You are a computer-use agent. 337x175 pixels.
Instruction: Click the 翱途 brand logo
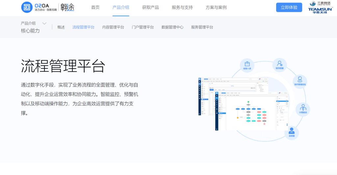(67, 7)
